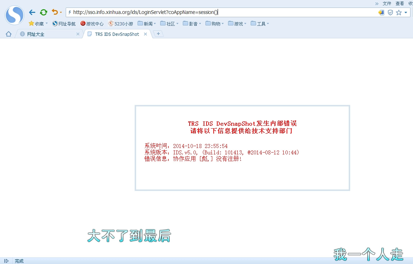Click the 系统时间 line '2014-10-18 23:55:54'
The image size is (413, 264).
click(186, 146)
